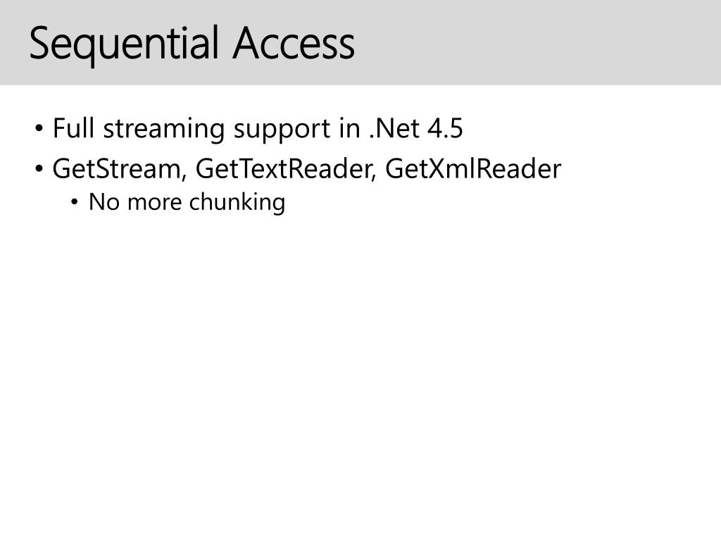Select the word "Sequential" in the title
Image resolution: width=721 pixels, height=541 pixels.
(x=124, y=45)
